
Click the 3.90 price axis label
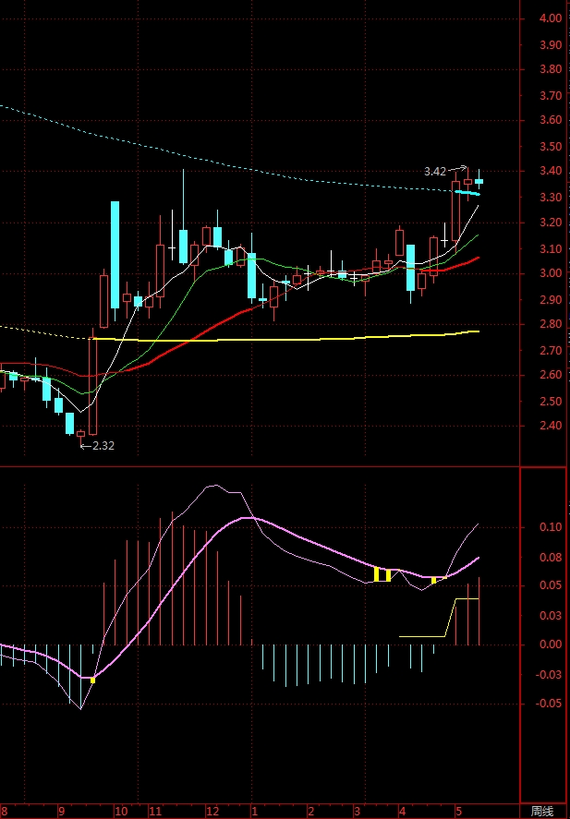coord(551,45)
